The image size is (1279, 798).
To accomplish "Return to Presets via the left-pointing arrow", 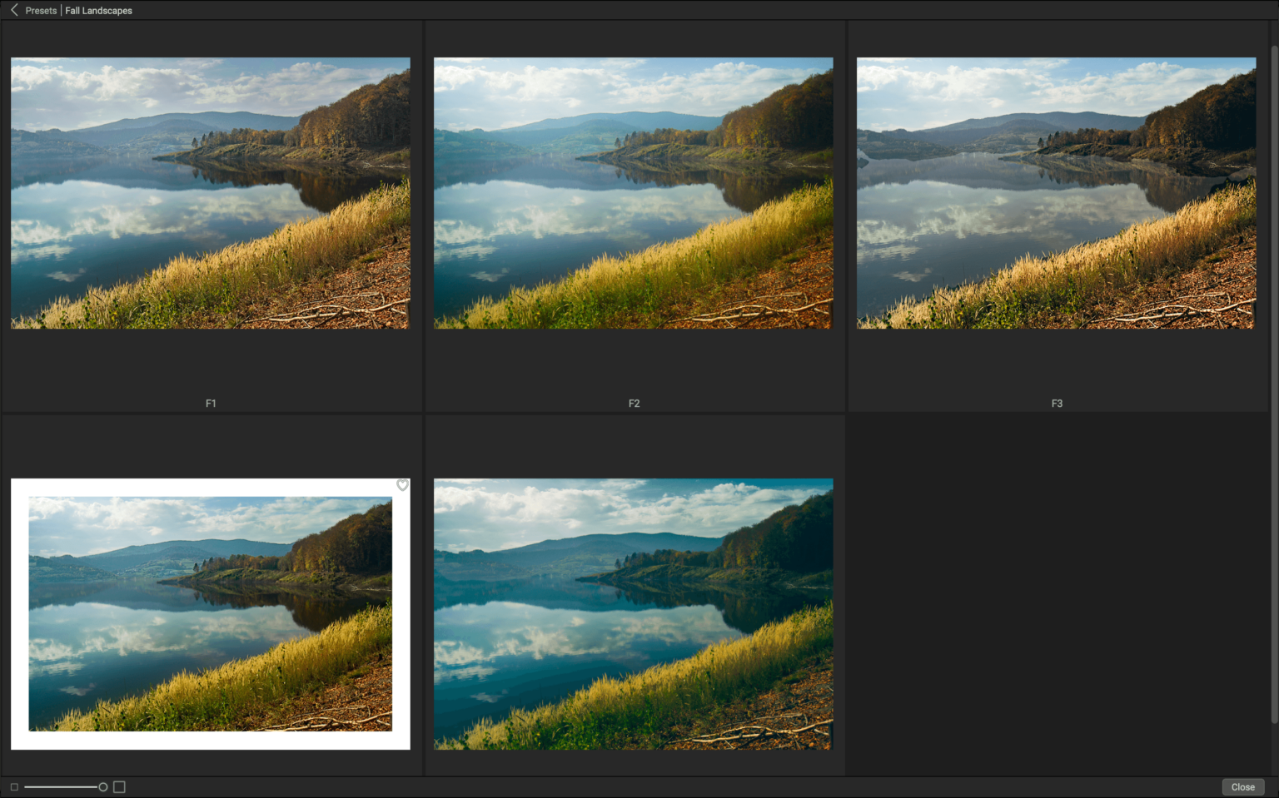I will (12, 10).
